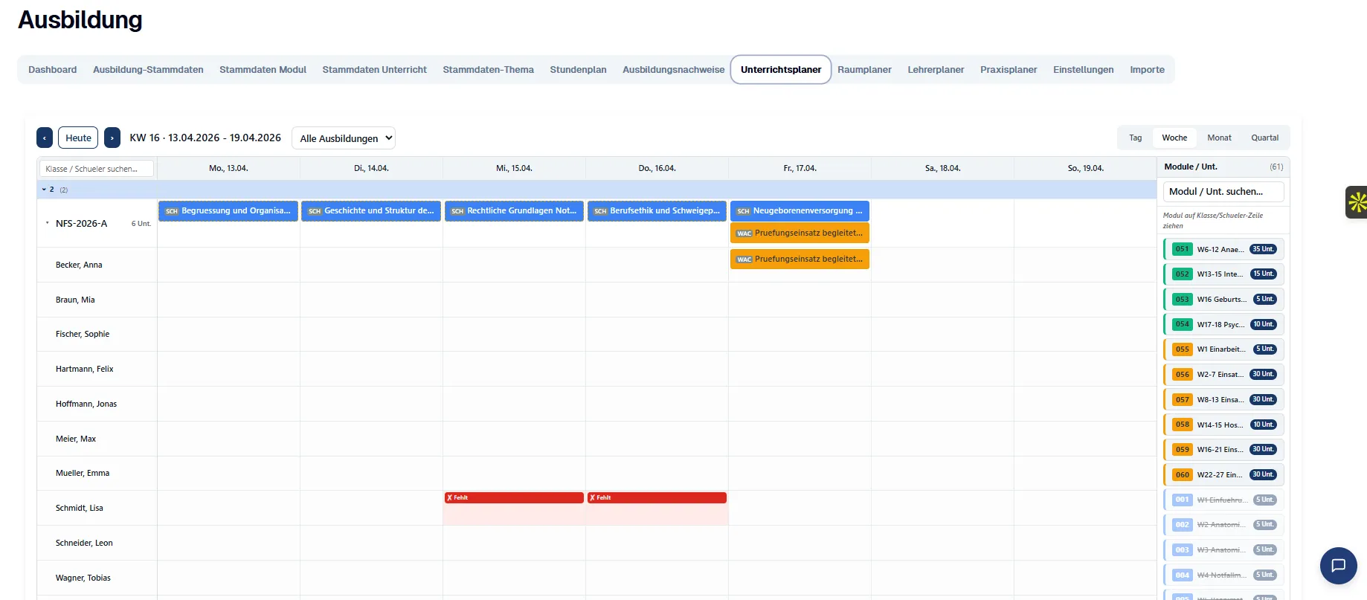This screenshot has height=600, width=1367.
Task: Advance to next week with right arrow
Action: [x=112, y=138]
